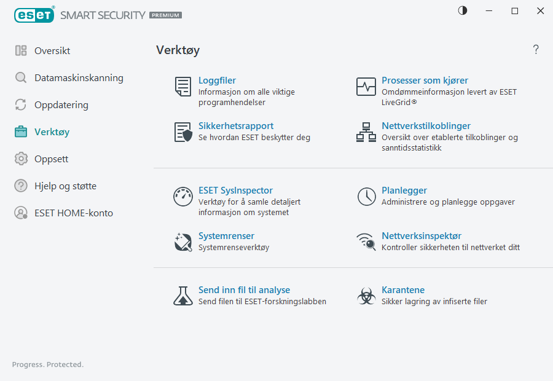The height and width of the screenshot is (381, 553).
Task: Click the Karantene biohazard icon
Action: tap(366, 296)
